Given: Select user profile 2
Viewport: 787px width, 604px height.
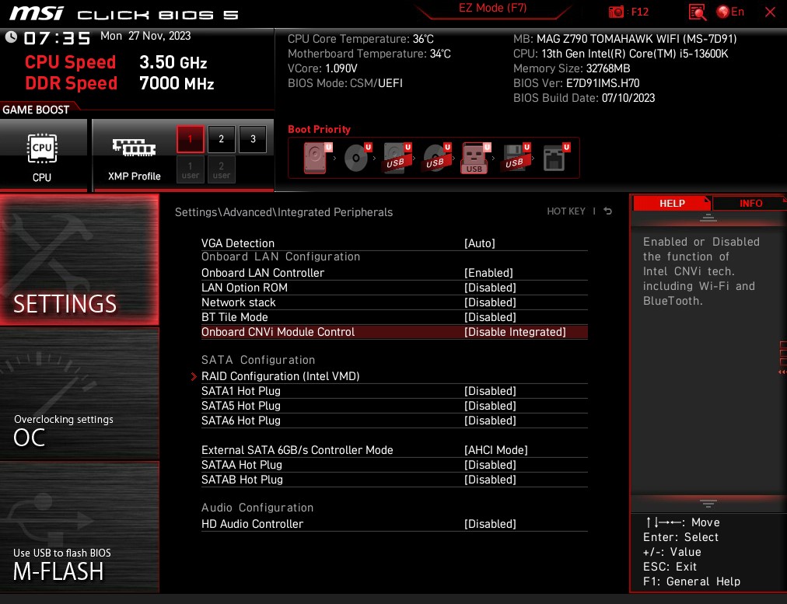Looking at the screenshot, I should (222, 170).
